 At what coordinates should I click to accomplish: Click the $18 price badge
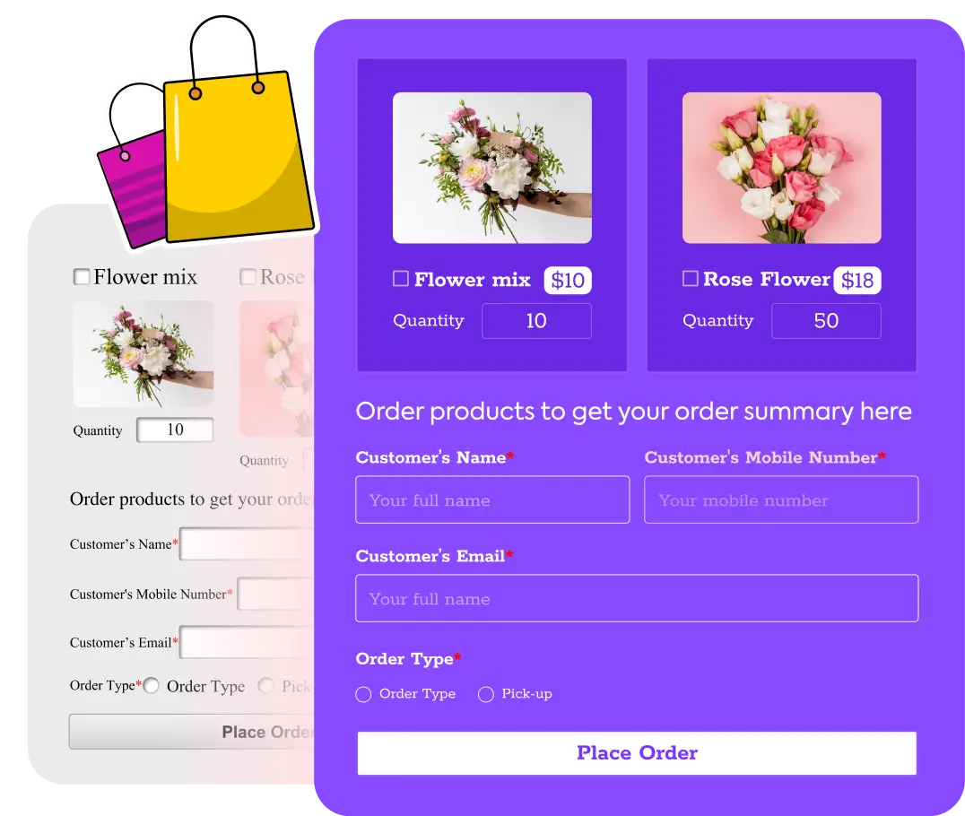857,280
